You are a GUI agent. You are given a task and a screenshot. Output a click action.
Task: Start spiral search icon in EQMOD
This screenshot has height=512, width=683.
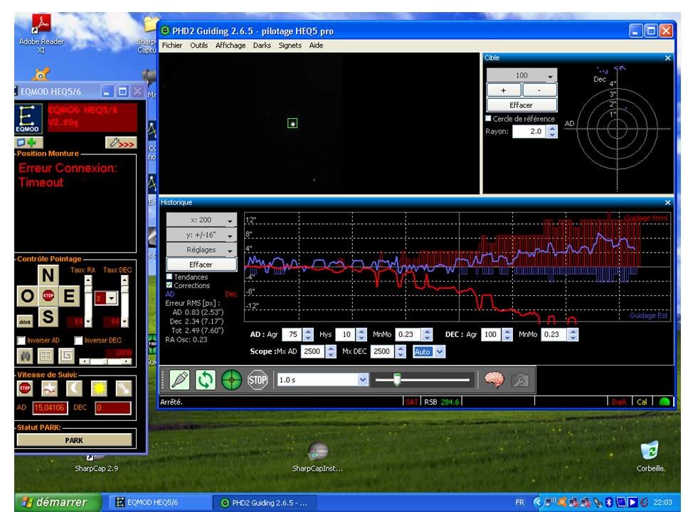coord(65,356)
